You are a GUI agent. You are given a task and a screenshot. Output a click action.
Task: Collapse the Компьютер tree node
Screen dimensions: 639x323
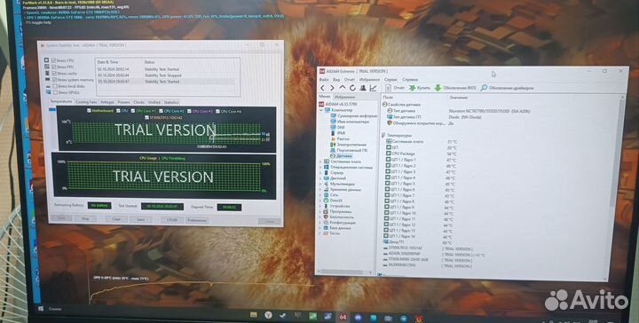pyautogui.click(x=321, y=110)
